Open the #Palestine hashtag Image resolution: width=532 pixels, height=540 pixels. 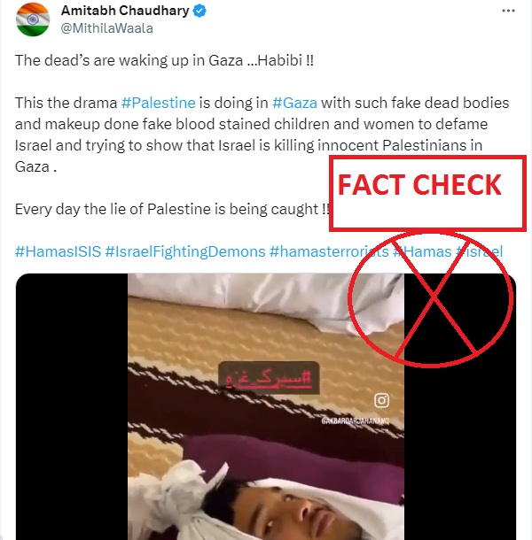click(159, 103)
